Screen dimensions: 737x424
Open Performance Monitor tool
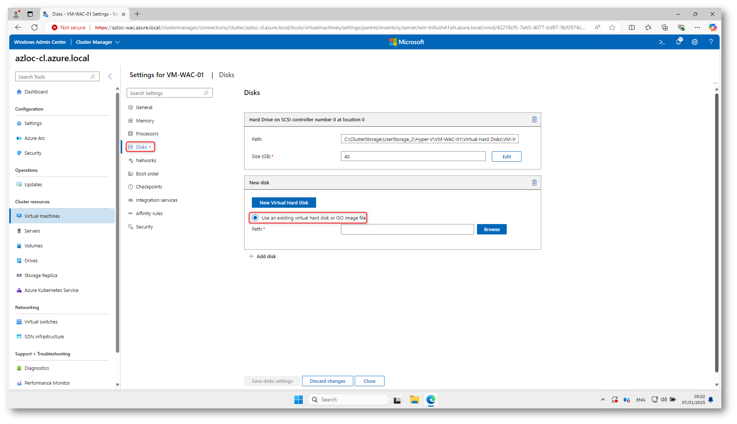point(47,383)
